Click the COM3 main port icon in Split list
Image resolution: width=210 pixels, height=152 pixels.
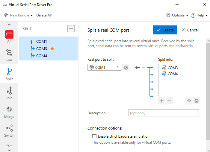164,68
